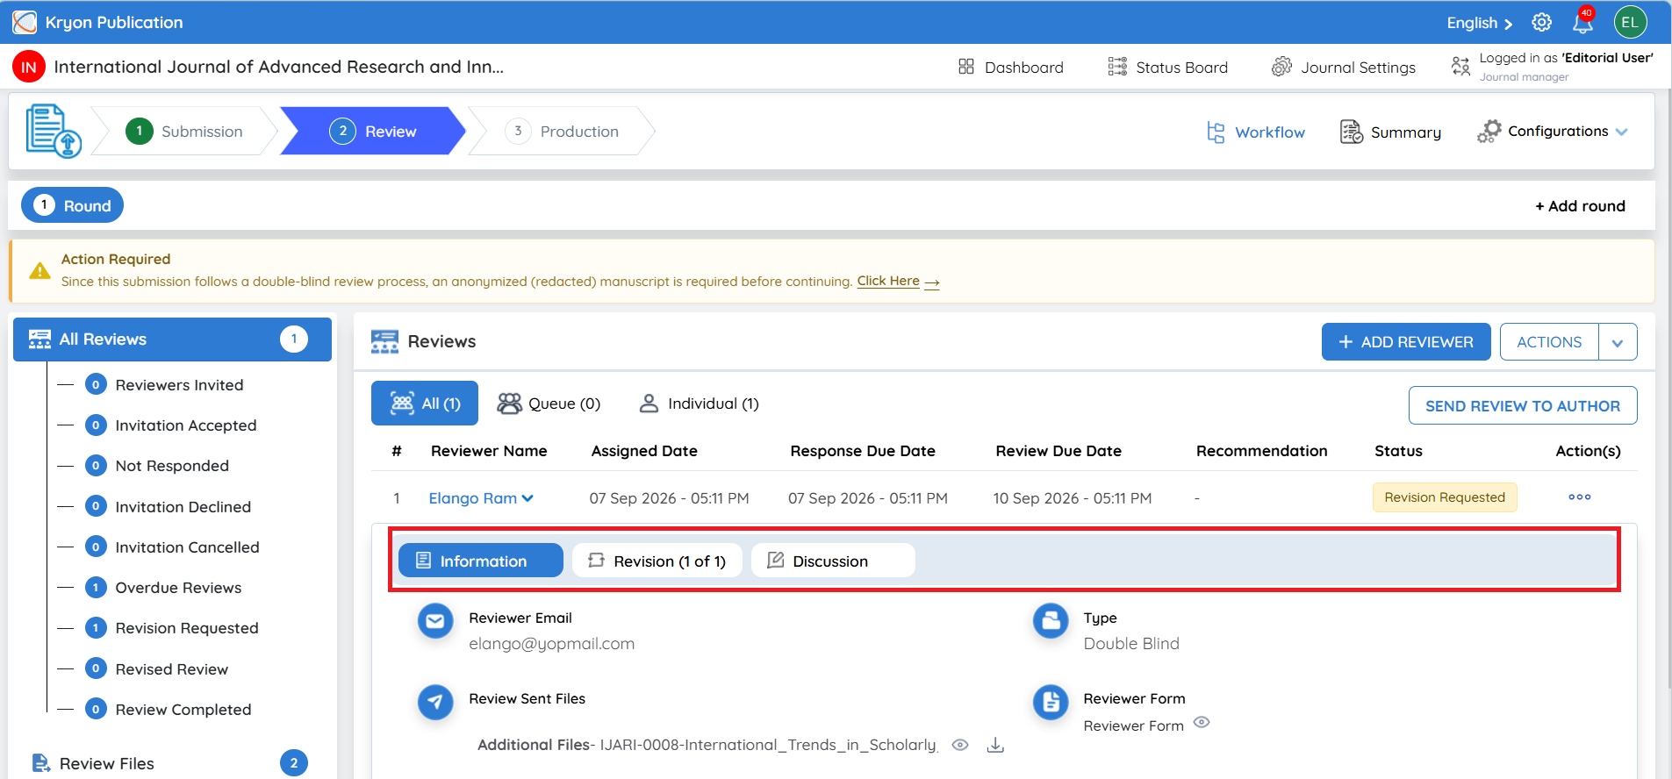This screenshot has width=1672, height=779.
Task: Select the Individual (1) reviews tab
Action: coord(699,404)
